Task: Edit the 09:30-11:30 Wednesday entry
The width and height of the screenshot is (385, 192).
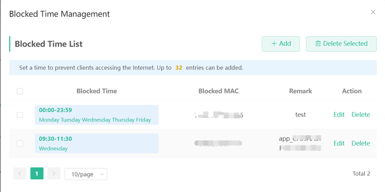Action: click(x=339, y=143)
